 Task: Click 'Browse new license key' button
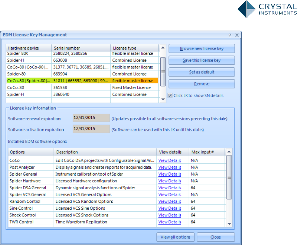pos(202,49)
